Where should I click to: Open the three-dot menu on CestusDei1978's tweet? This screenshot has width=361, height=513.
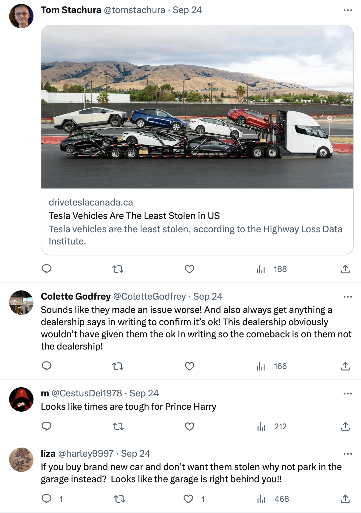pyautogui.click(x=347, y=393)
